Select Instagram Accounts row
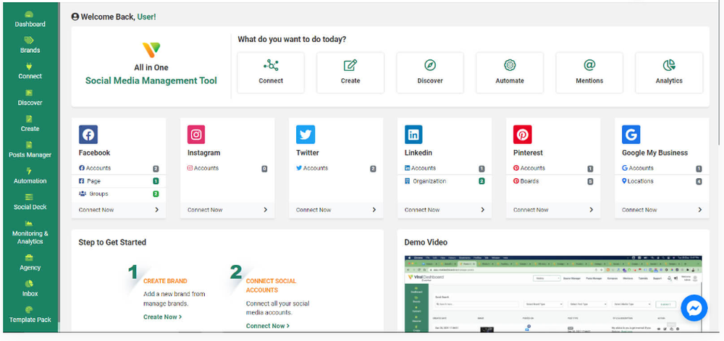 pyautogui.click(x=227, y=169)
